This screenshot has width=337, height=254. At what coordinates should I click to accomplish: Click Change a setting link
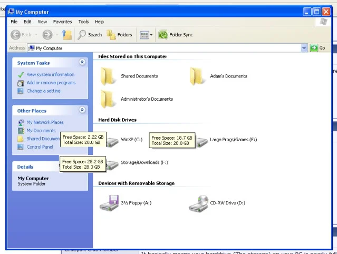point(43,91)
